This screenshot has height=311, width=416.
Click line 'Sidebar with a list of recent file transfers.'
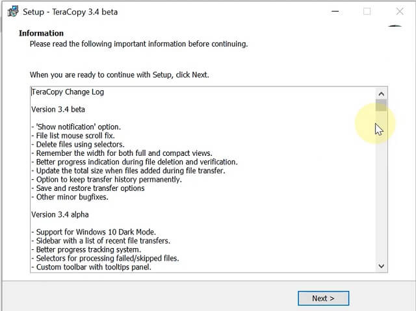point(101,240)
